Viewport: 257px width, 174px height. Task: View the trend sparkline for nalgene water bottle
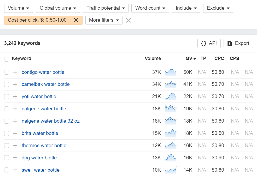point(171,109)
